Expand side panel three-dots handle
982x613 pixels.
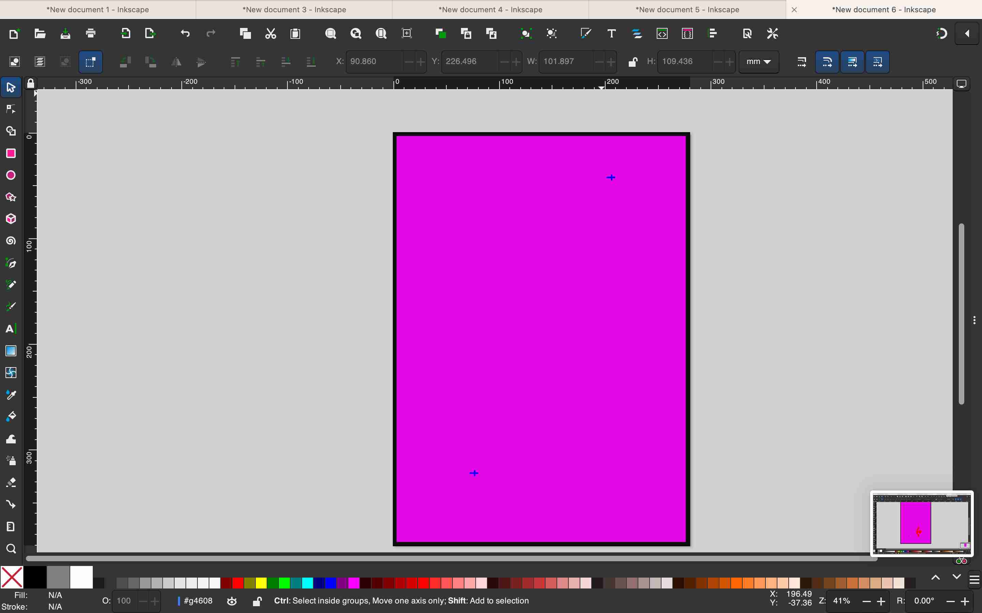click(x=974, y=320)
